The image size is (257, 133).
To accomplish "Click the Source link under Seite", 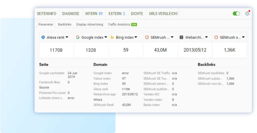I will point(44,88).
